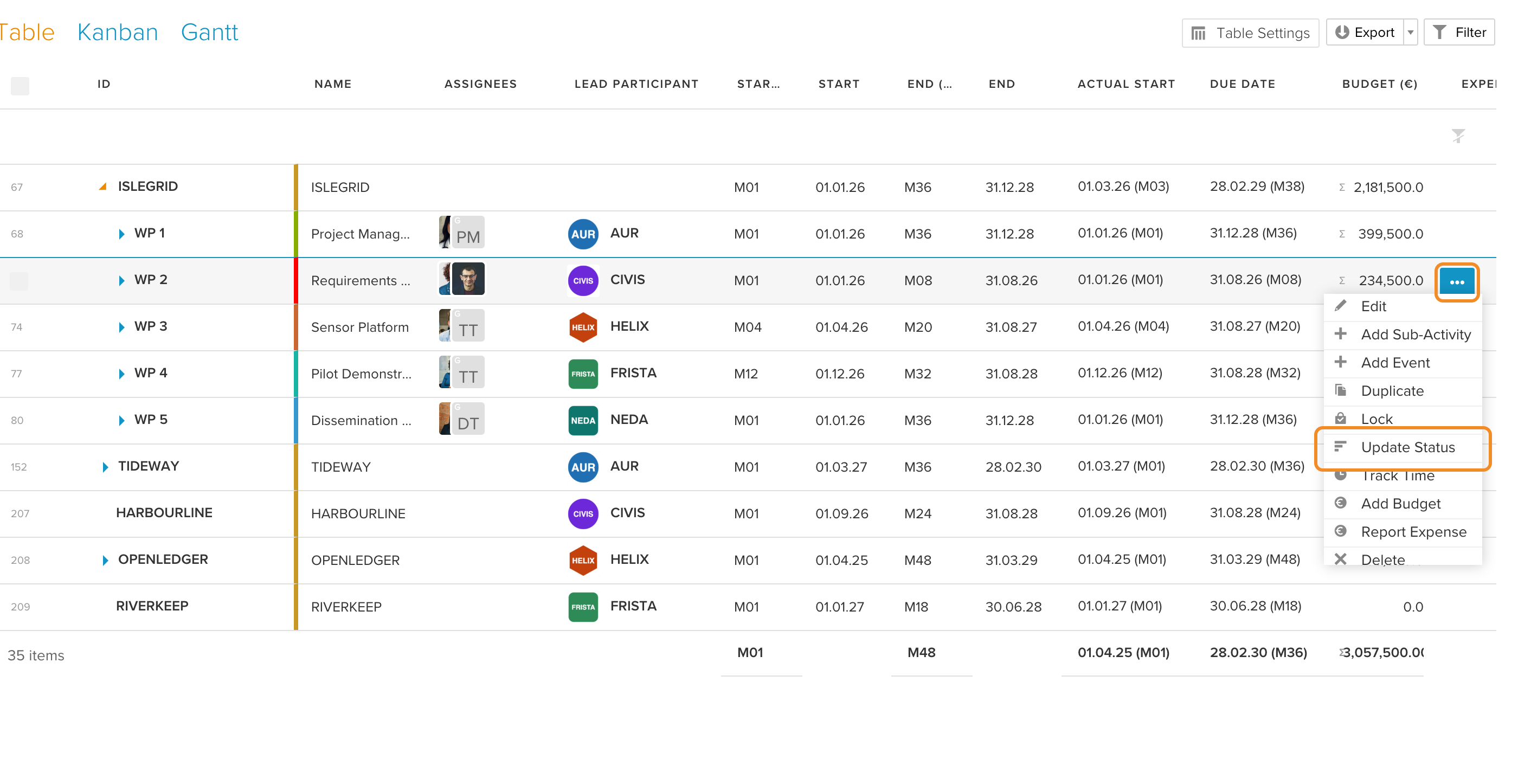Click the HELIX logo in WP 3 row
Screen dimensions: 1518x759
coord(582,326)
